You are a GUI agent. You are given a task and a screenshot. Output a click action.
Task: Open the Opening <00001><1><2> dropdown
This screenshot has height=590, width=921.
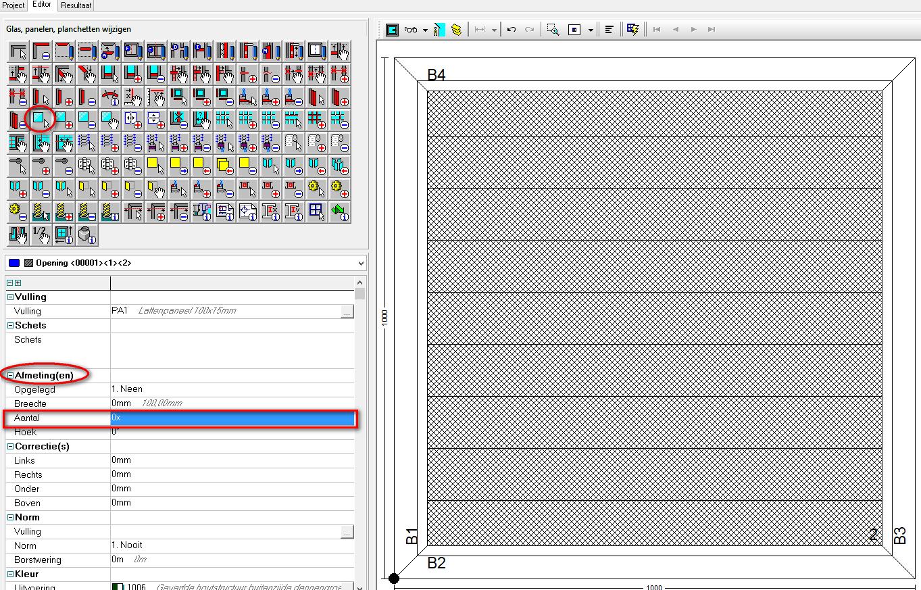tap(361, 263)
